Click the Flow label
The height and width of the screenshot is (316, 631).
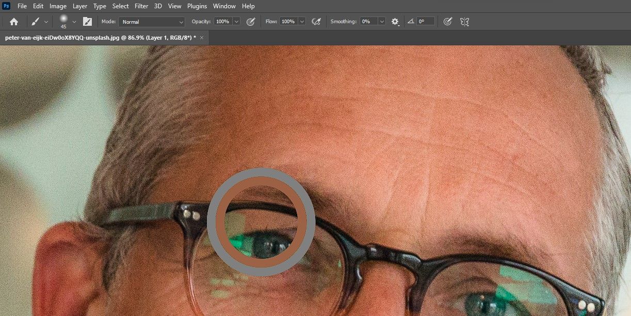(271, 22)
